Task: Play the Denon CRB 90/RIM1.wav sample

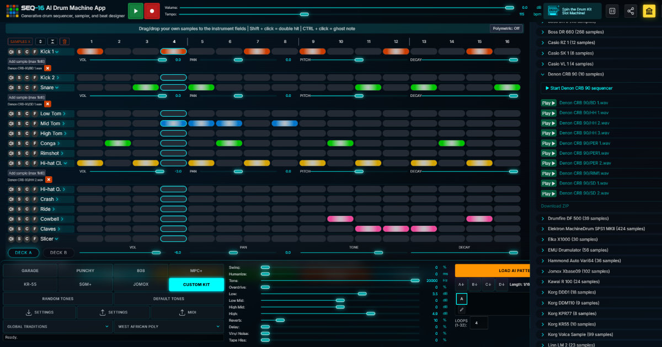Action: [x=548, y=173]
